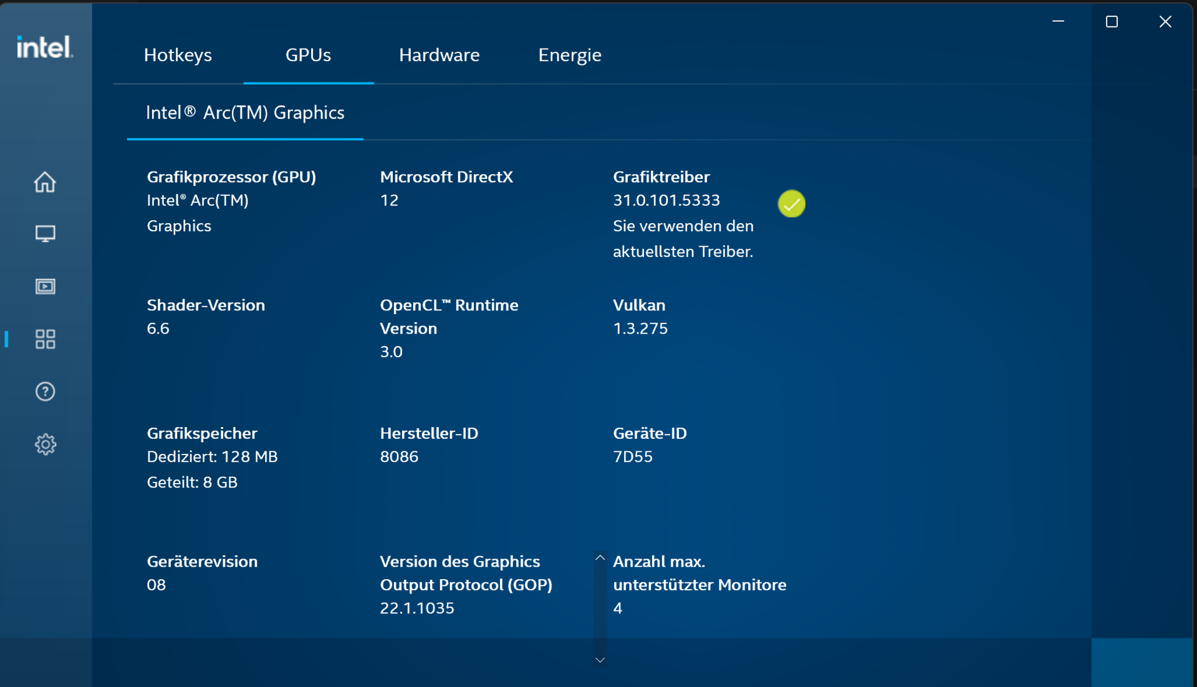
Task: Switch to the Hotkeys tab
Action: tap(178, 55)
